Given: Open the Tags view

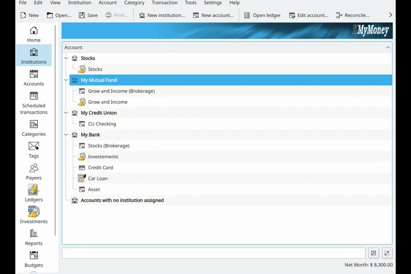Looking at the screenshot, I should pyautogui.click(x=33, y=150).
